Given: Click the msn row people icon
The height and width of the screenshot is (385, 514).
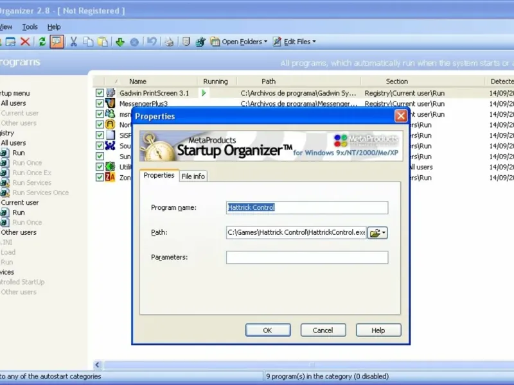Looking at the screenshot, I should click(110, 114).
